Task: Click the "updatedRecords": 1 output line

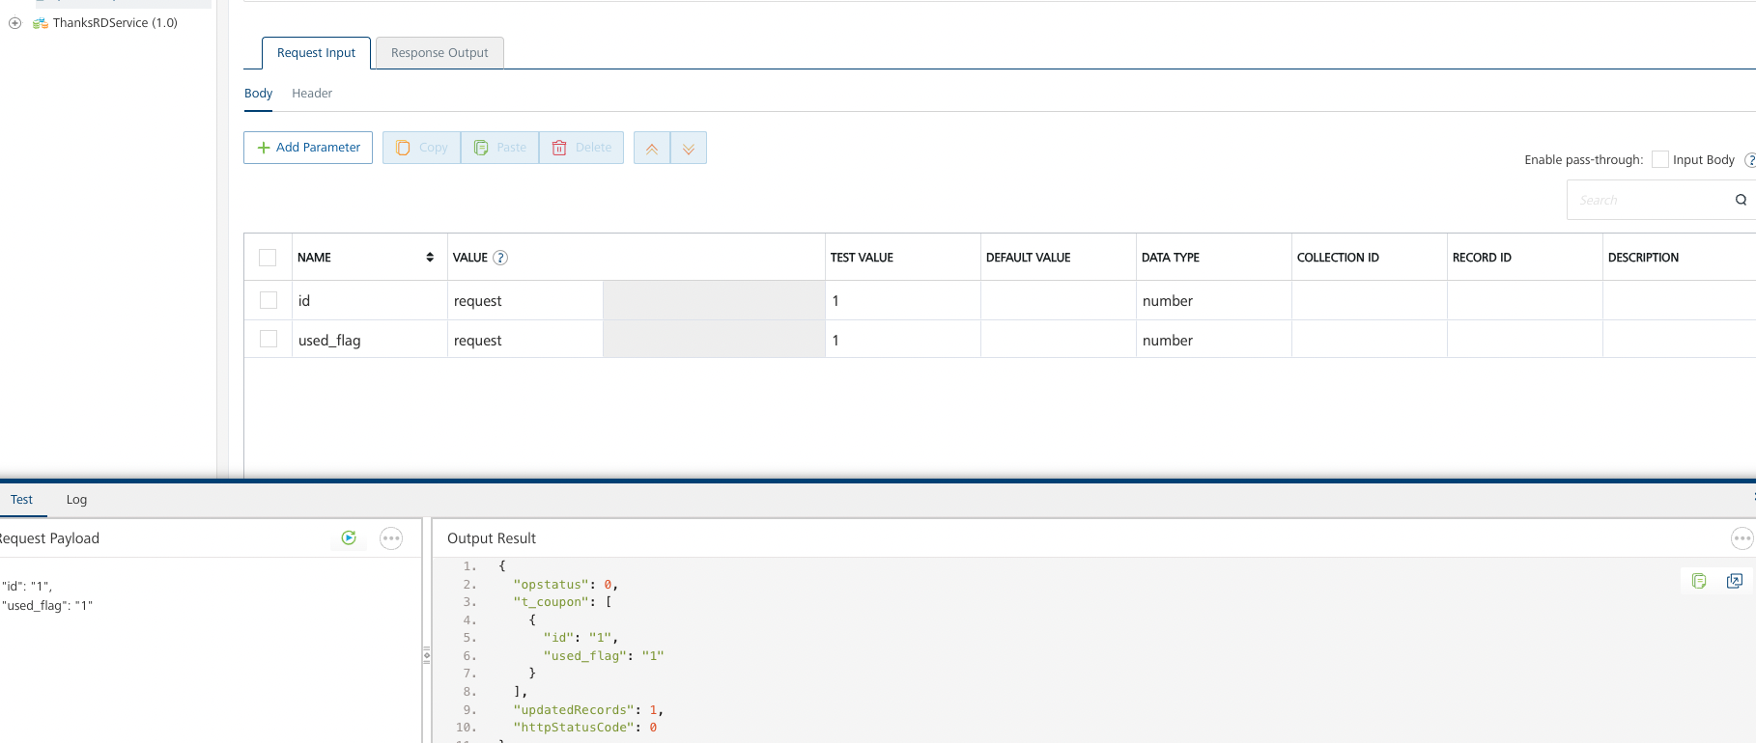Action: click(588, 710)
